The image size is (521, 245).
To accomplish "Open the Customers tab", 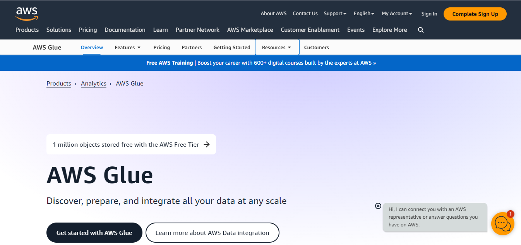I will point(316,47).
